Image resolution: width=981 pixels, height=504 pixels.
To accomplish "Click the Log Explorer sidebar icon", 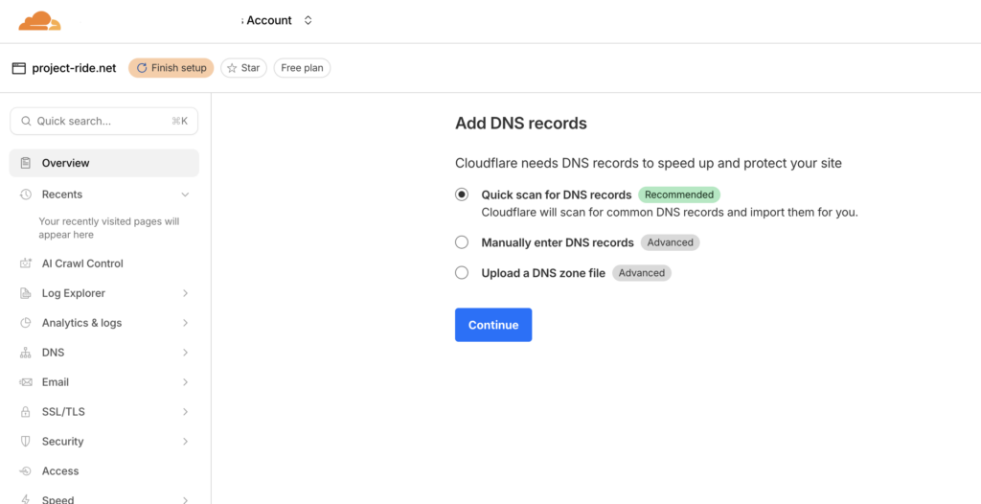I will click(x=25, y=293).
